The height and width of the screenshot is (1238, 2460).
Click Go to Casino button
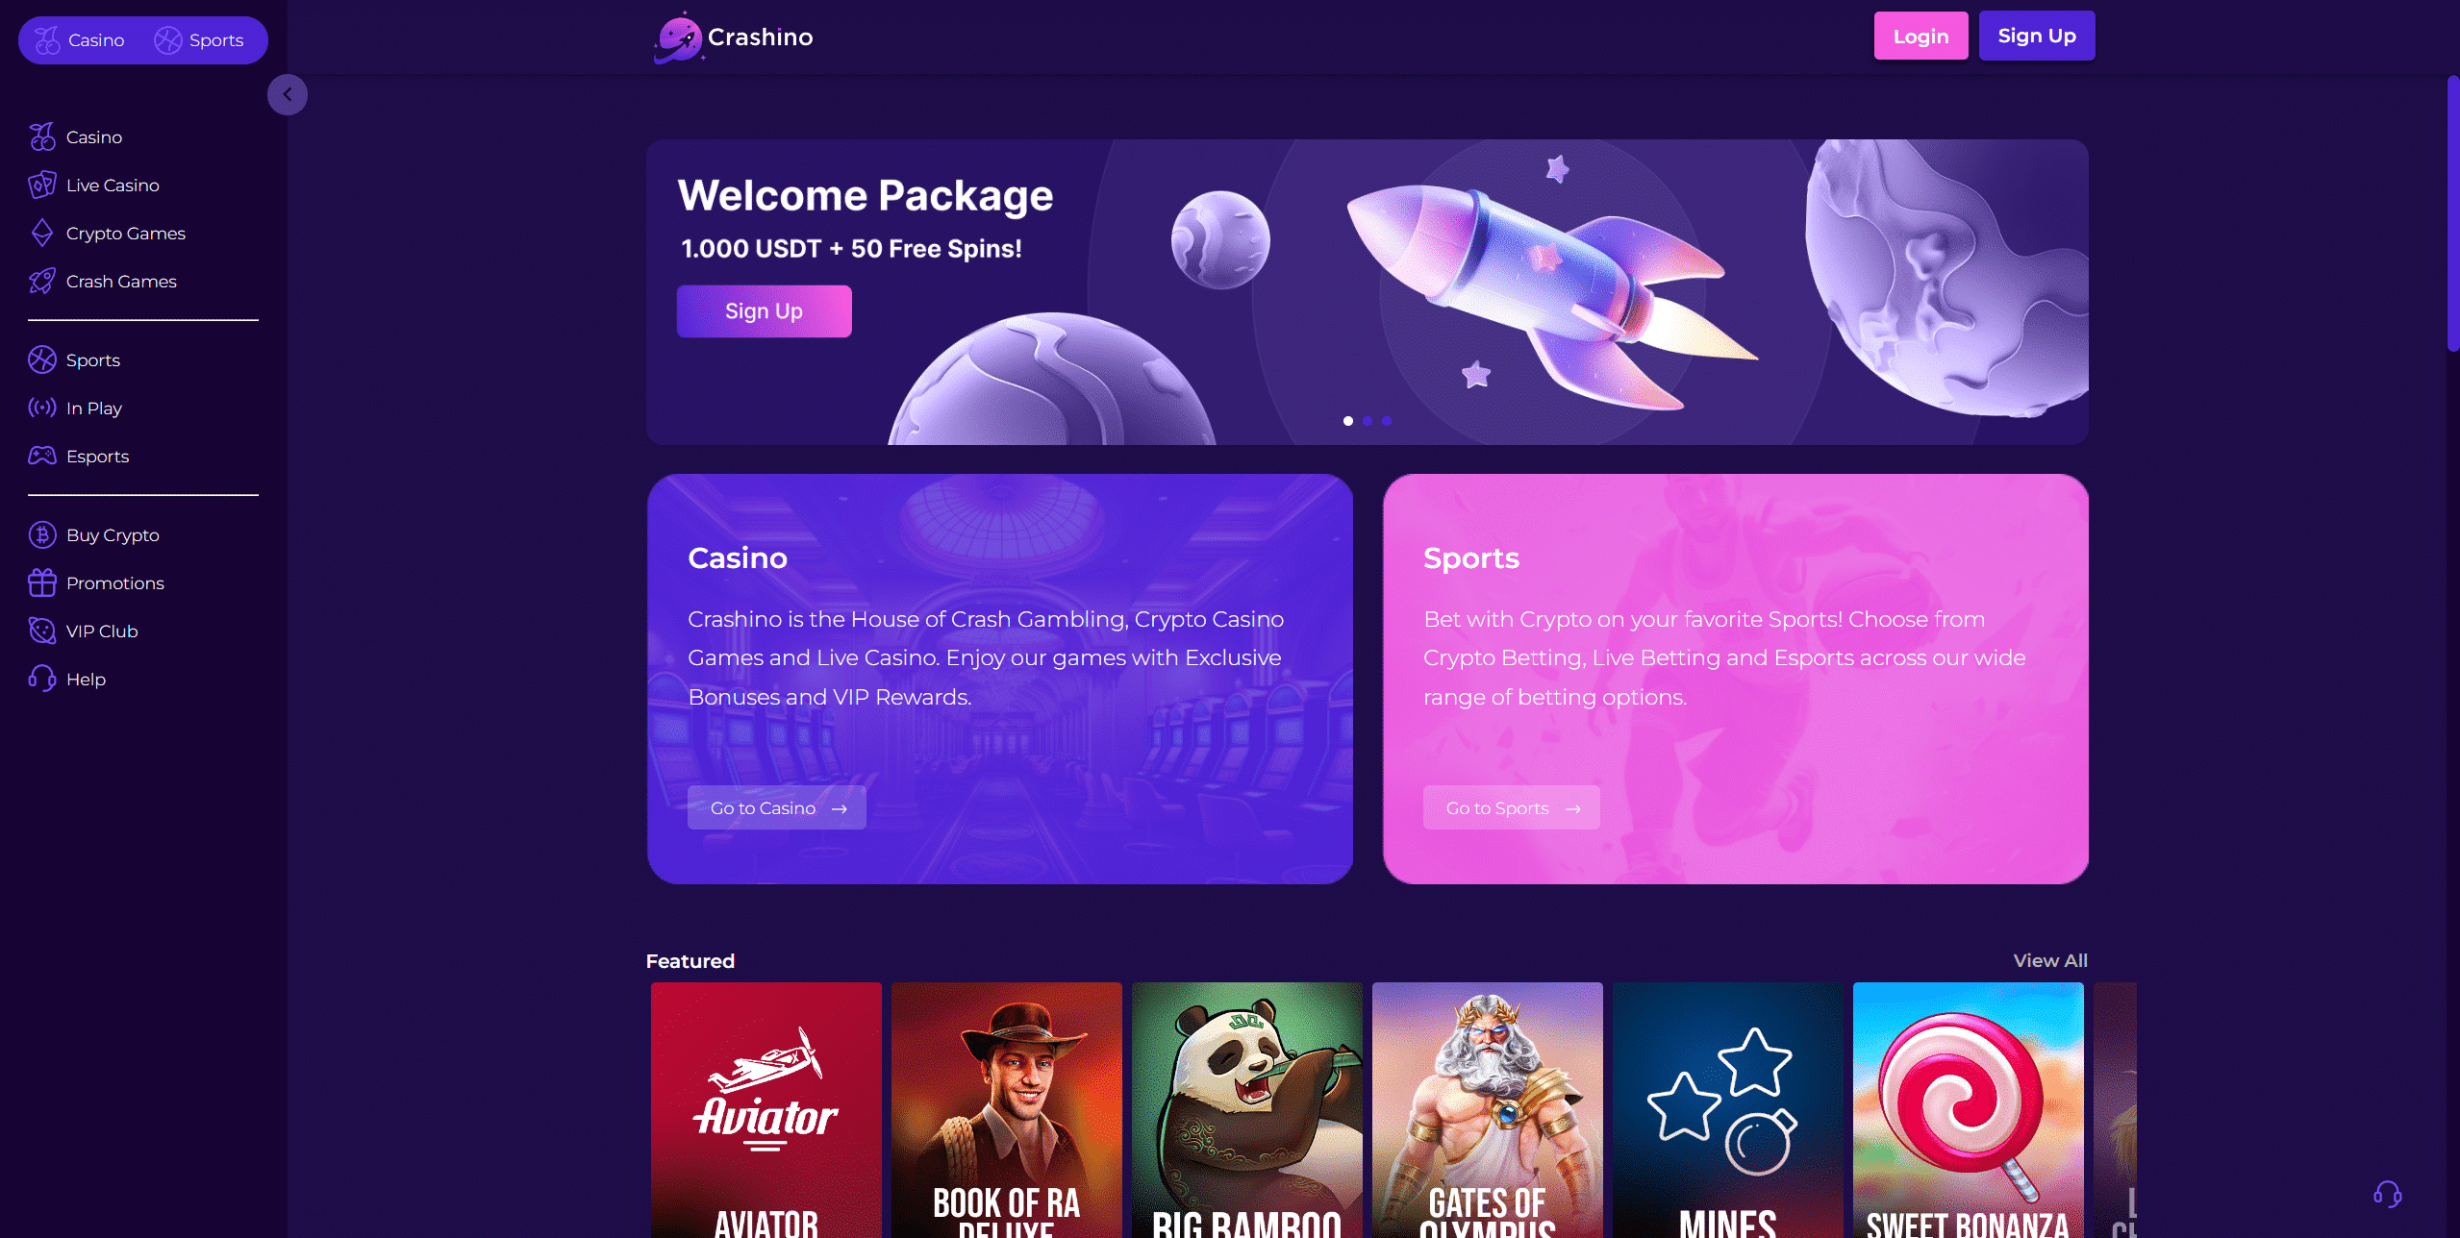(x=777, y=807)
